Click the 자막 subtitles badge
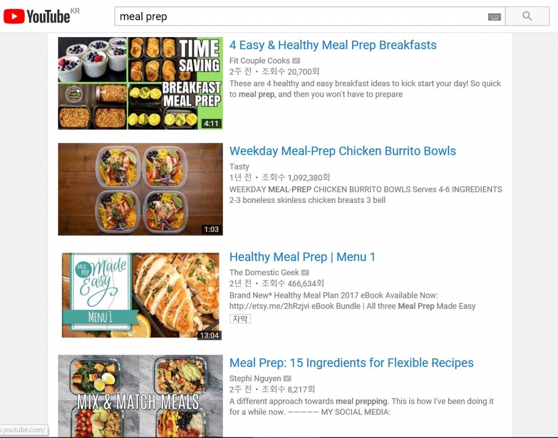 coord(240,319)
